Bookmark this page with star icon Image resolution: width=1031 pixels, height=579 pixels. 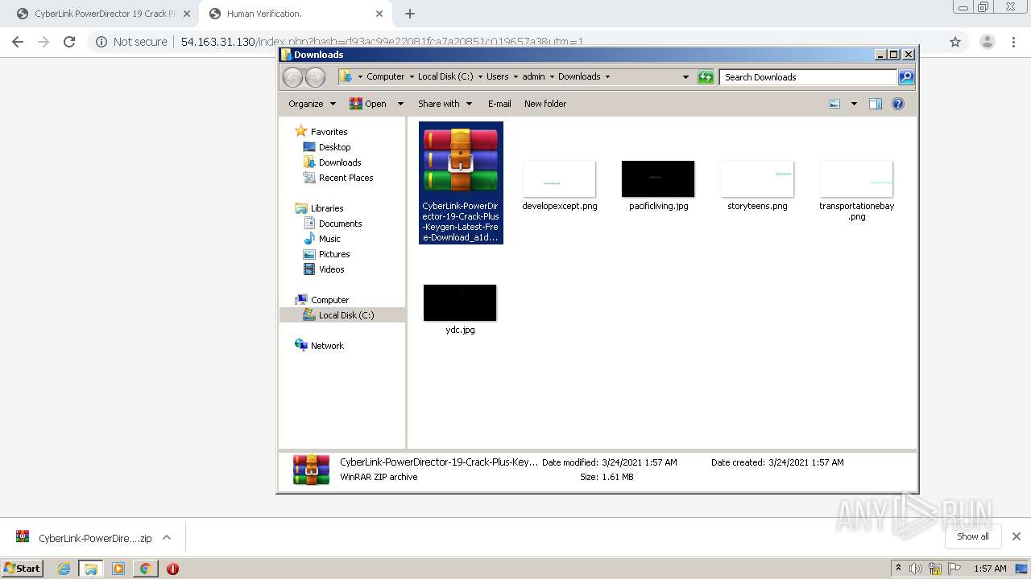(955, 42)
